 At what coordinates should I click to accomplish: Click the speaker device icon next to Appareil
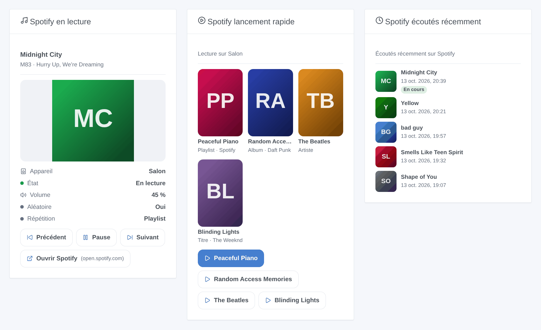pyautogui.click(x=23, y=171)
